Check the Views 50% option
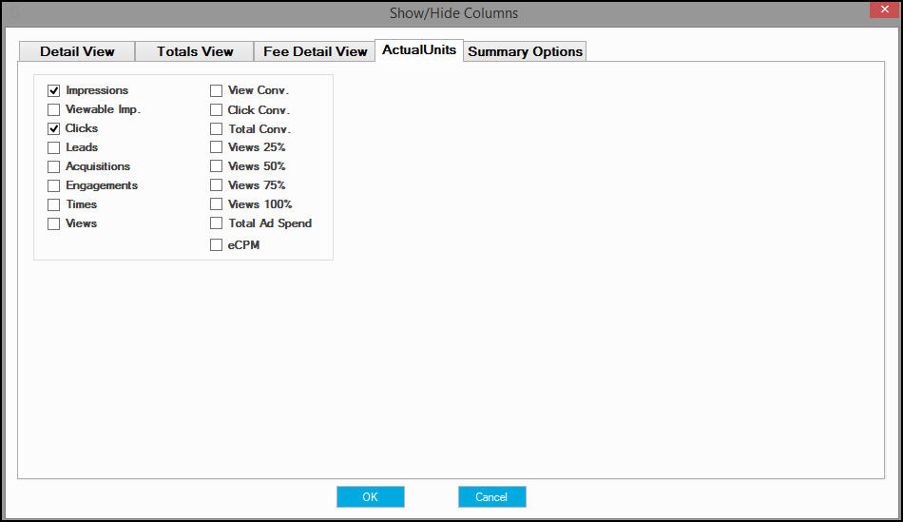The image size is (903, 522). [x=216, y=166]
